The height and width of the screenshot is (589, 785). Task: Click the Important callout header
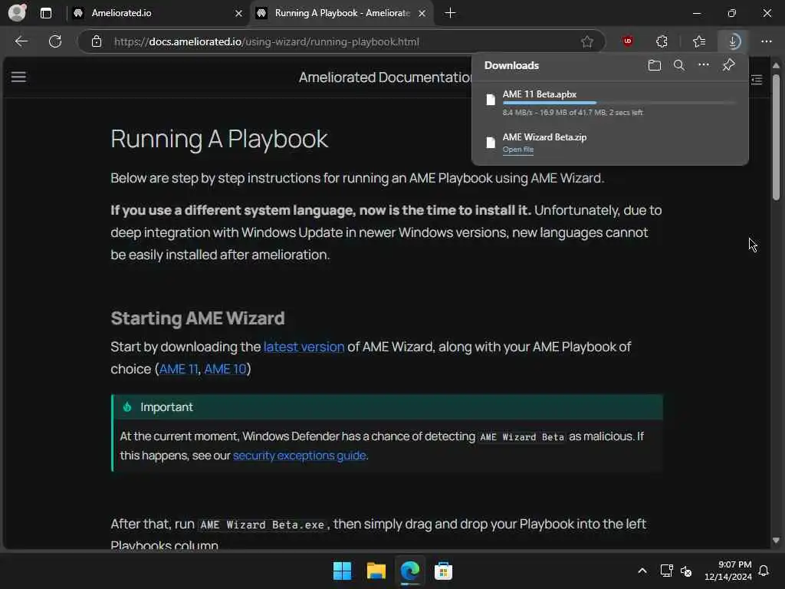point(388,407)
